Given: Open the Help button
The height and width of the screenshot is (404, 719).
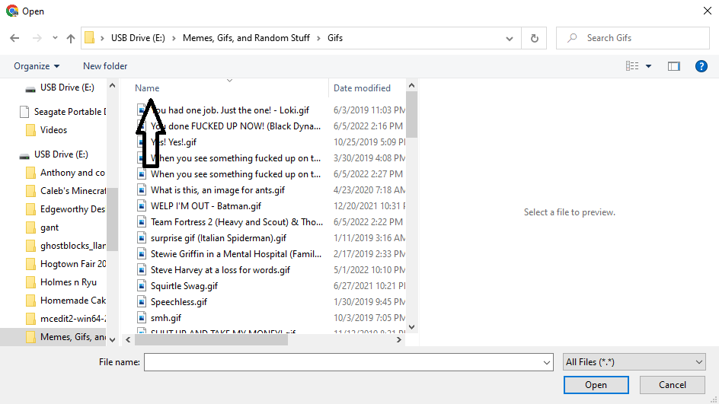Looking at the screenshot, I should pos(701,66).
